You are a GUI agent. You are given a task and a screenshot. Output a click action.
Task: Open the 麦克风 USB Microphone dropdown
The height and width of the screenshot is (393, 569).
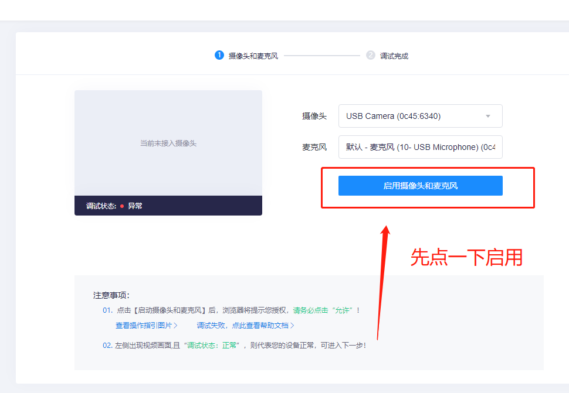pyautogui.click(x=420, y=147)
